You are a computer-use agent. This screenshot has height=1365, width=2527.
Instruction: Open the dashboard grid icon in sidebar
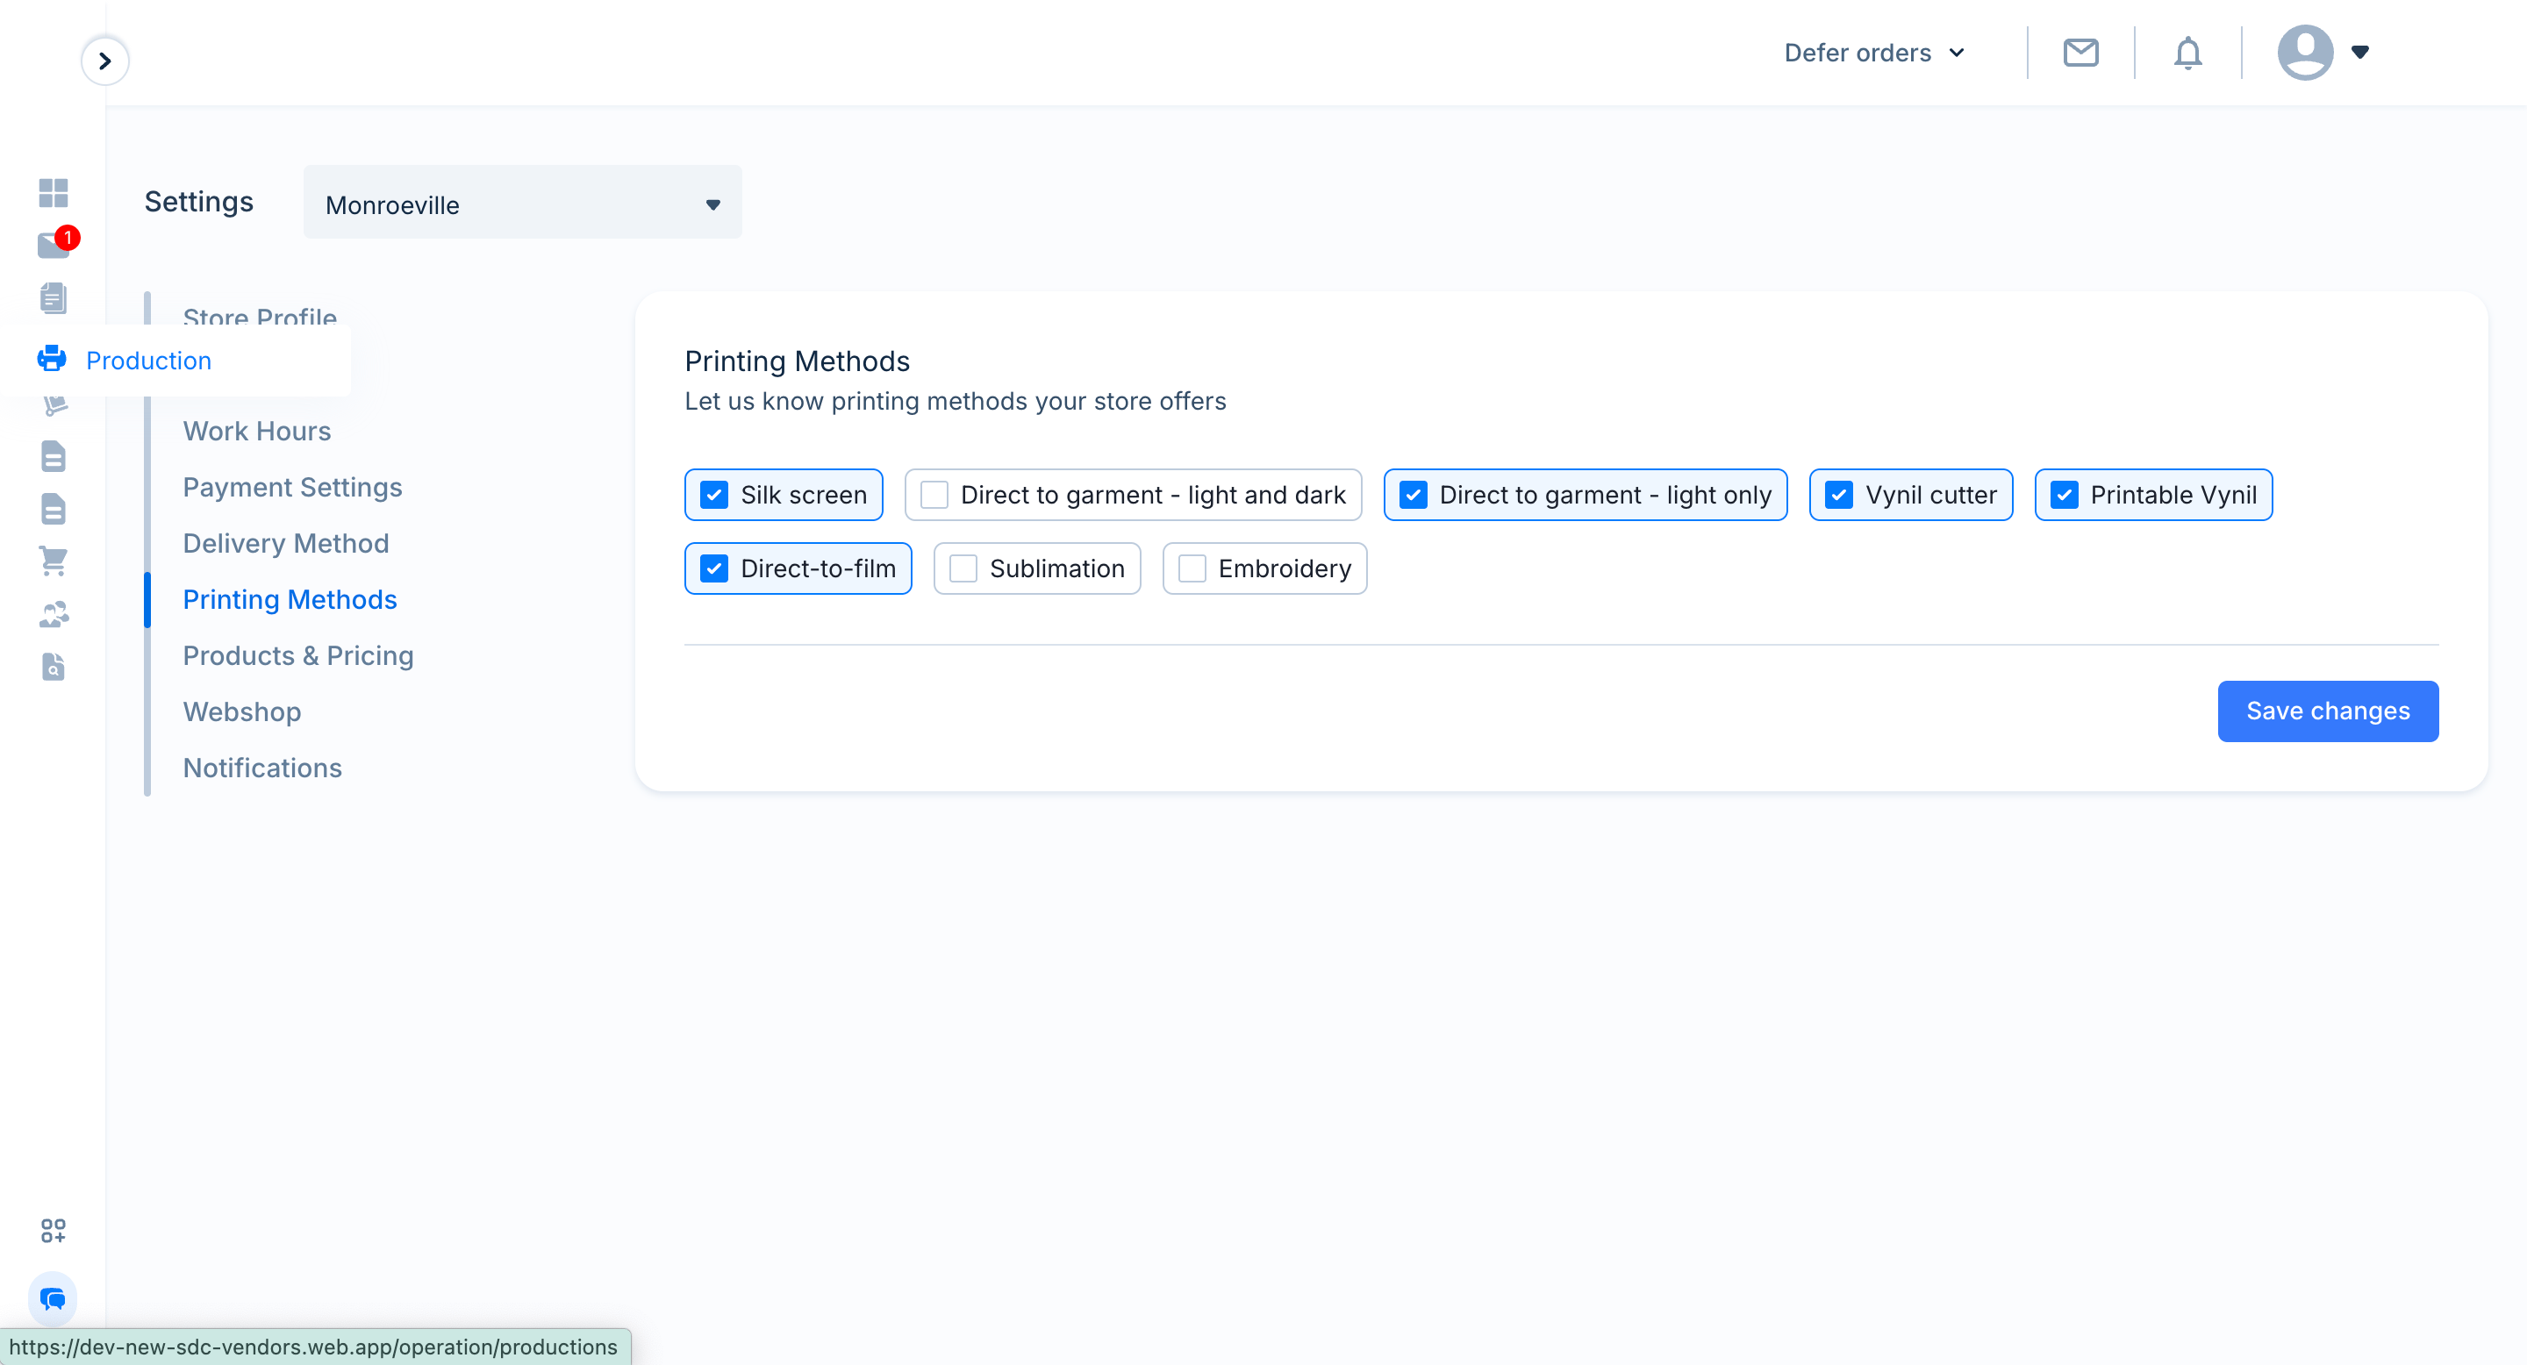[53, 193]
